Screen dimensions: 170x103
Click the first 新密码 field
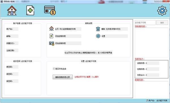click(12, 74)
